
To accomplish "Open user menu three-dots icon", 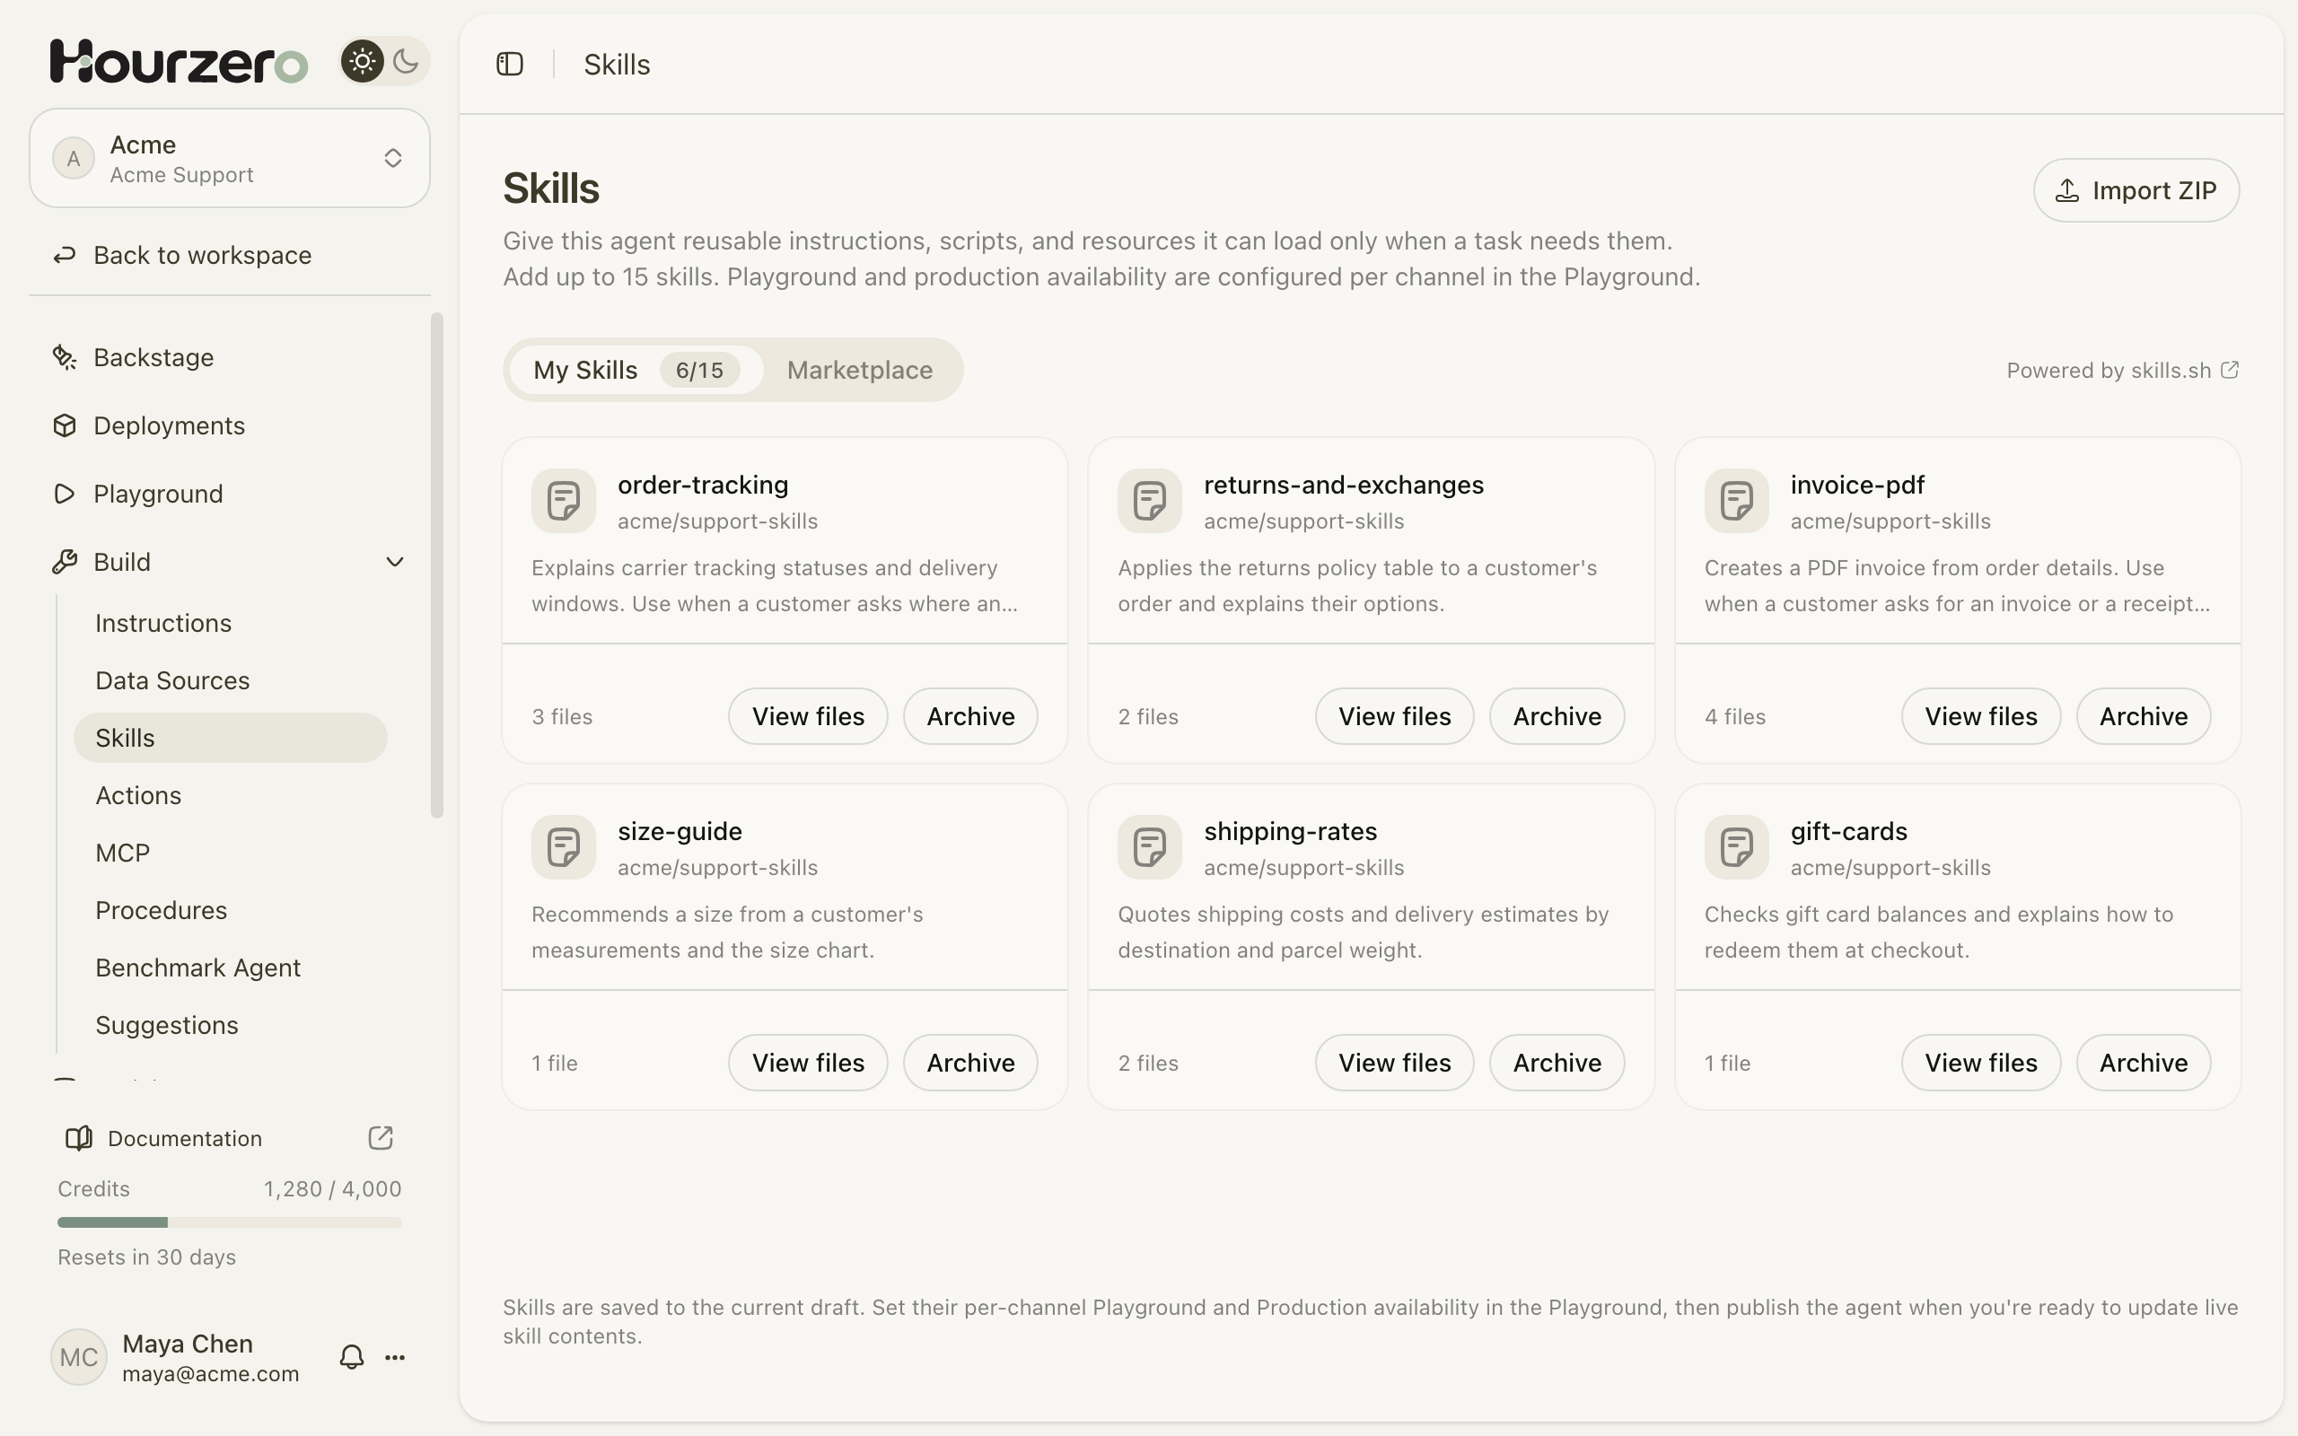I will pos(395,1357).
